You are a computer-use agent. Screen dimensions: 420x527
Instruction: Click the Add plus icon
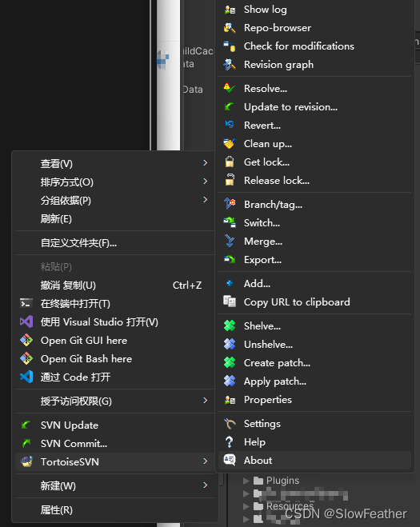click(x=230, y=283)
